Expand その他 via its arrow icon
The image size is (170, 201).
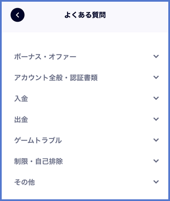click(156, 182)
